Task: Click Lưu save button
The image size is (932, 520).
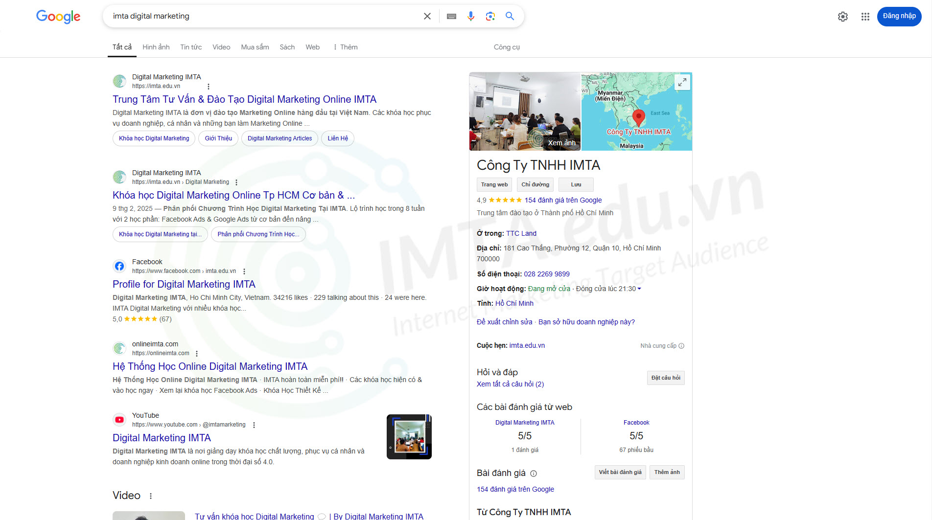Action: pyautogui.click(x=576, y=185)
